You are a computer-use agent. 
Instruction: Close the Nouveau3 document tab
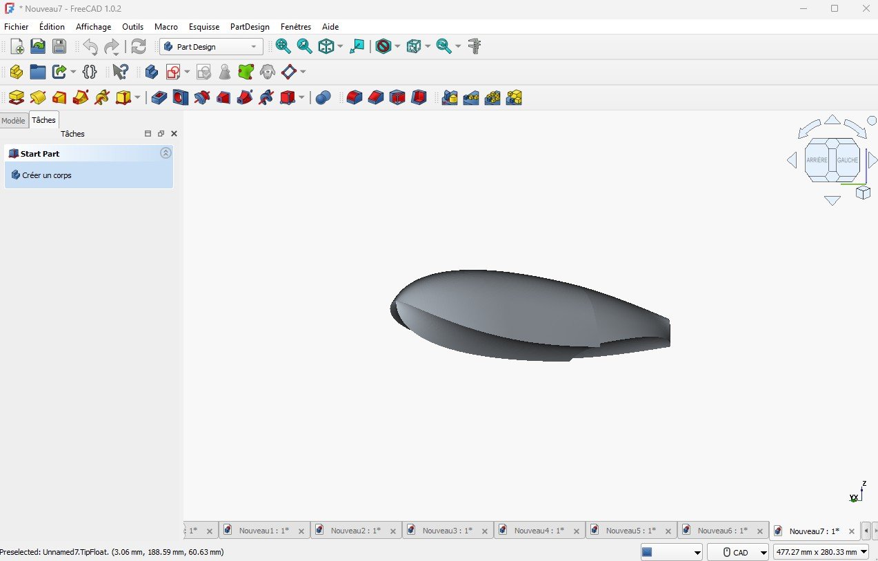click(x=485, y=531)
